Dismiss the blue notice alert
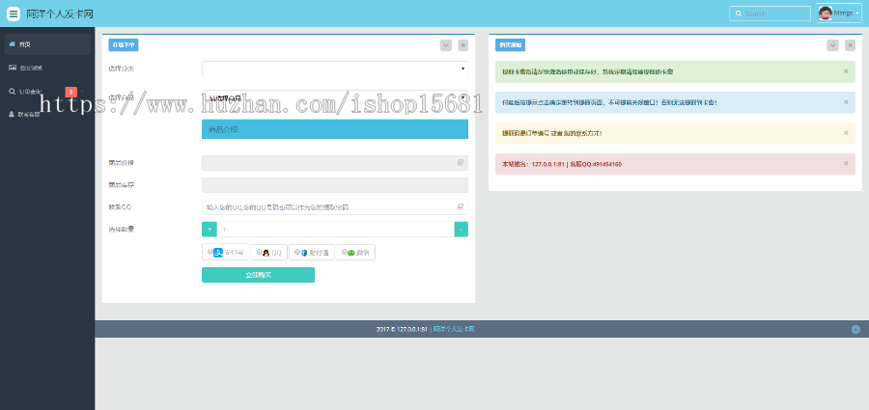Image resolution: width=869 pixels, height=410 pixels. click(x=846, y=102)
